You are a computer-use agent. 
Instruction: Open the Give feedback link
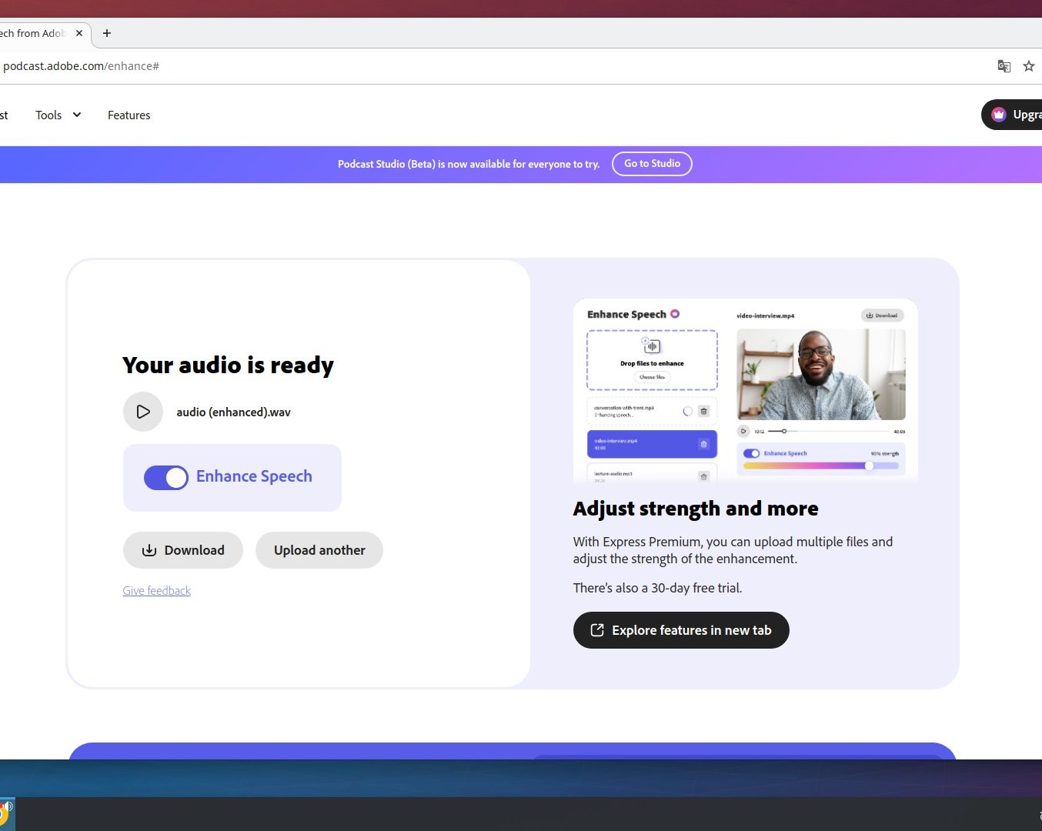(157, 591)
